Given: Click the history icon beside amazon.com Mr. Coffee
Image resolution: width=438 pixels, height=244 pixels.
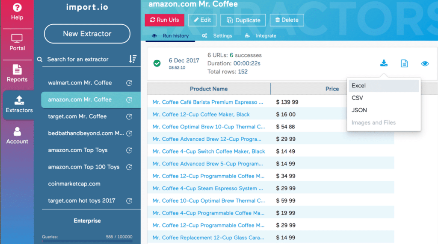Looking at the screenshot, I should pyautogui.click(x=129, y=100).
